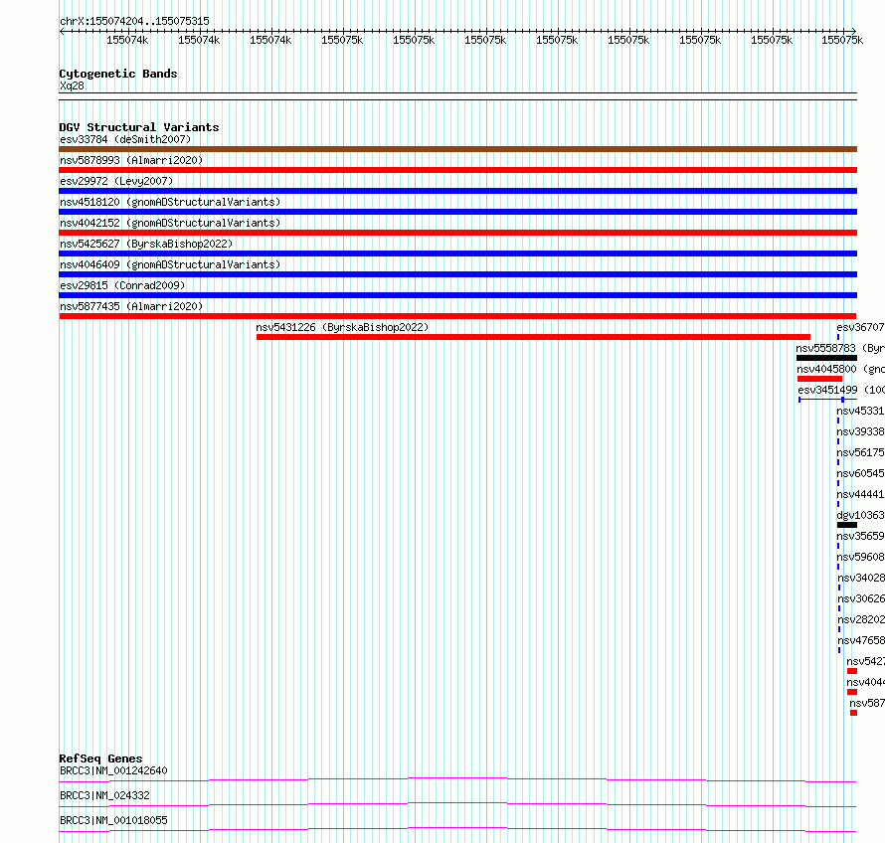The width and height of the screenshot is (885, 843).
Task: Click the esv36707 variant label
Action: click(x=860, y=327)
